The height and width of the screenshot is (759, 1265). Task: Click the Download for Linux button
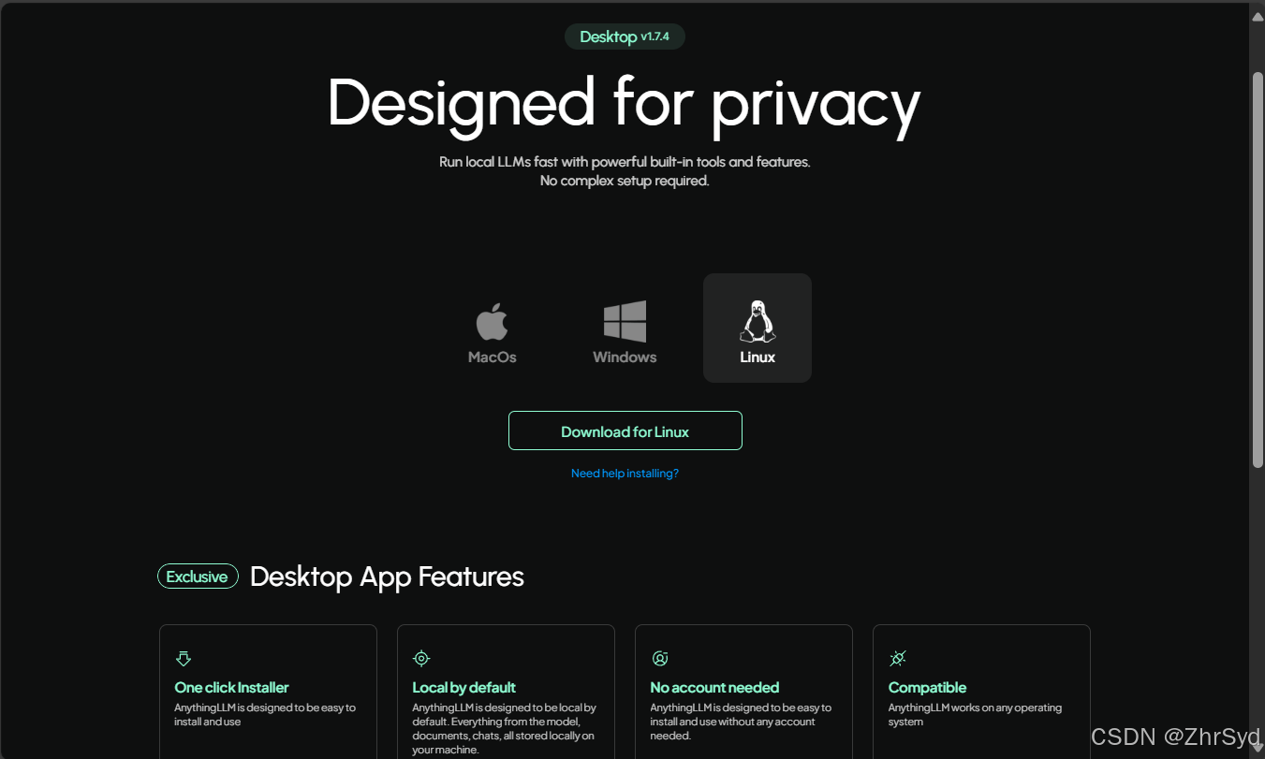[x=625, y=431]
